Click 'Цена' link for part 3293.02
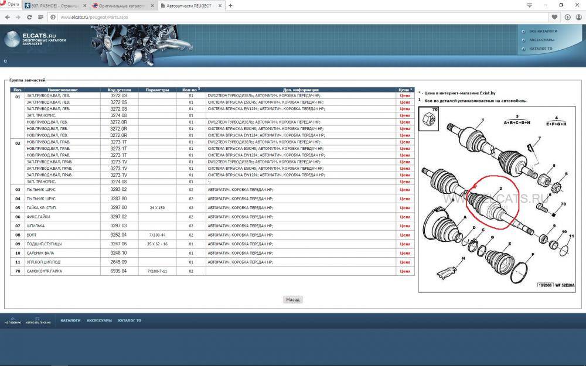This screenshot has width=586, height=366. point(404,190)
